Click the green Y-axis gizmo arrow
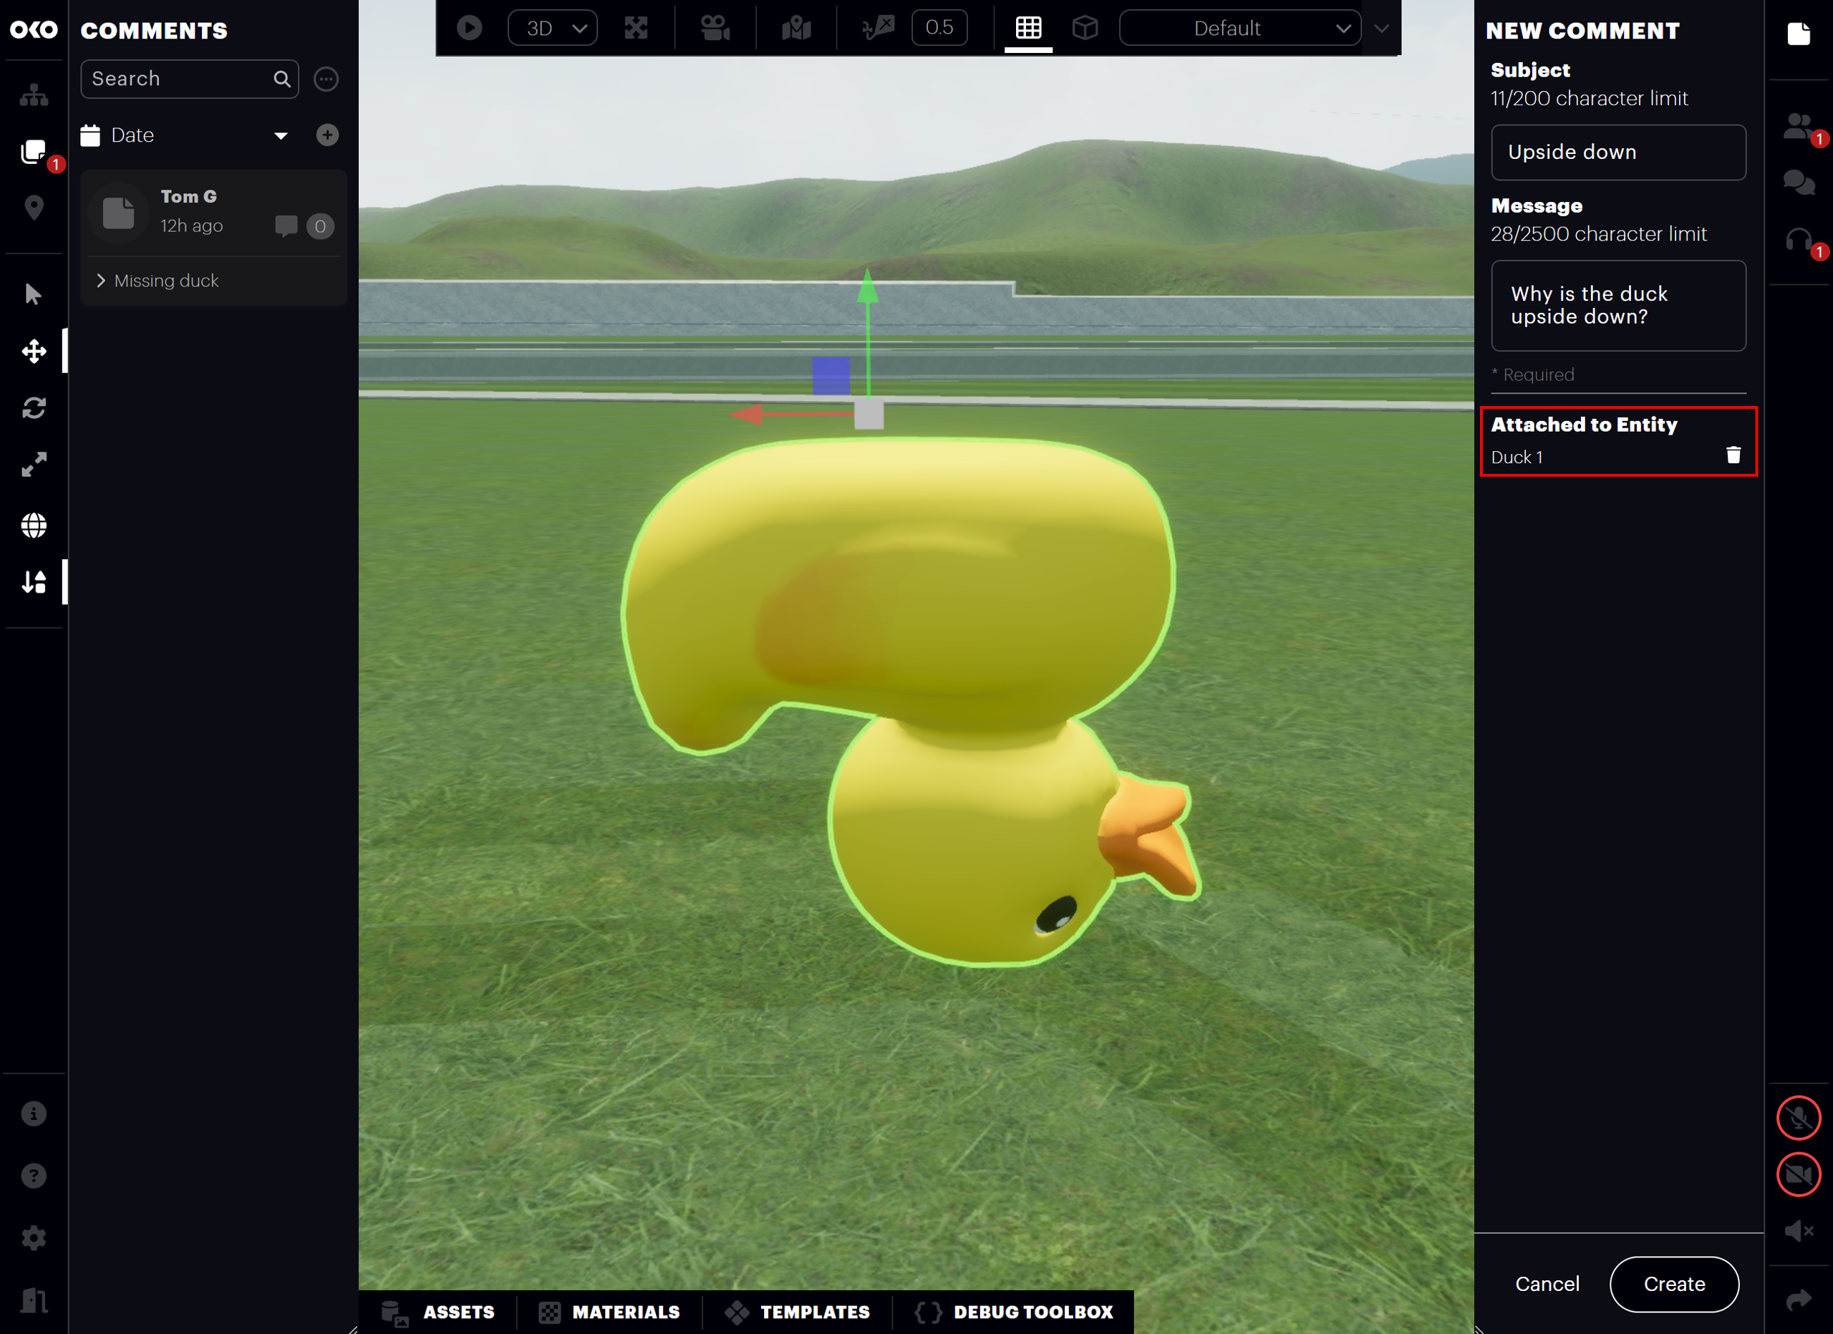The width and height of the screenshot is (1833, 1334). [x=867, y=291]
